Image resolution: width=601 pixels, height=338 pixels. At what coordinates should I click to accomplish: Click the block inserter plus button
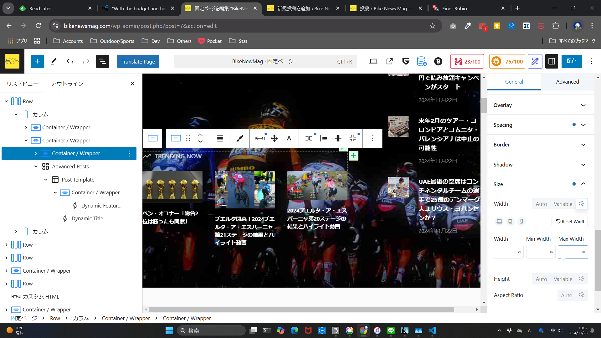click(x=37, y=61)
